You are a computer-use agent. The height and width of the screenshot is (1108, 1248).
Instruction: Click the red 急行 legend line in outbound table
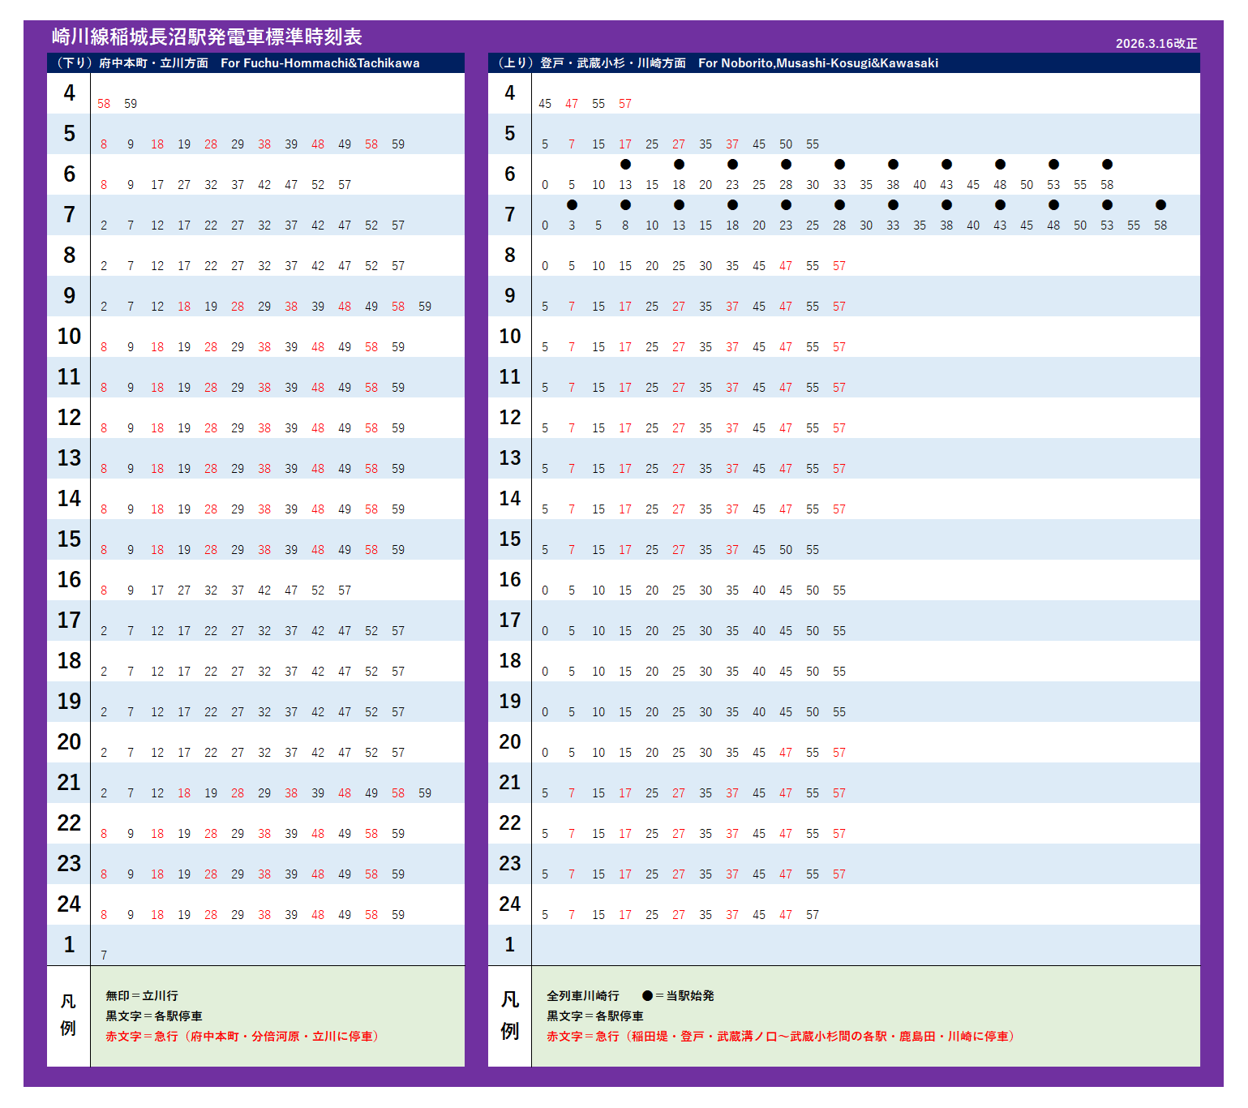click(243, 1037)
